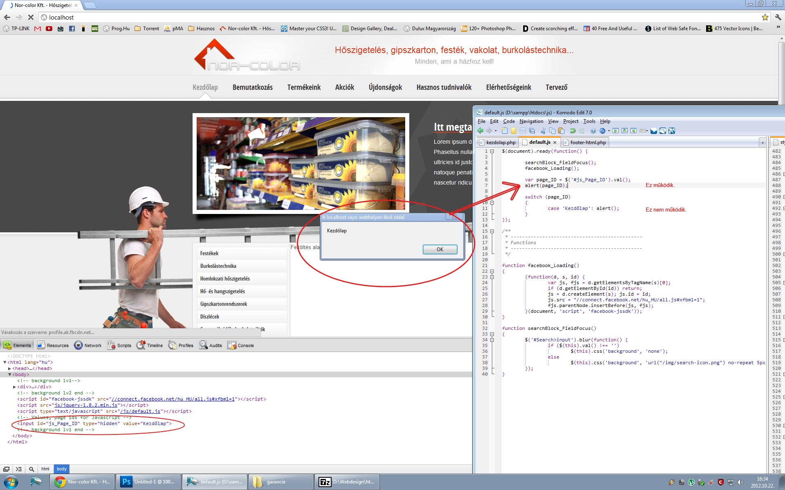Open the DevTools Elements panel
The height and width of the screenshot is (490, 785).
tap(18, 345)
